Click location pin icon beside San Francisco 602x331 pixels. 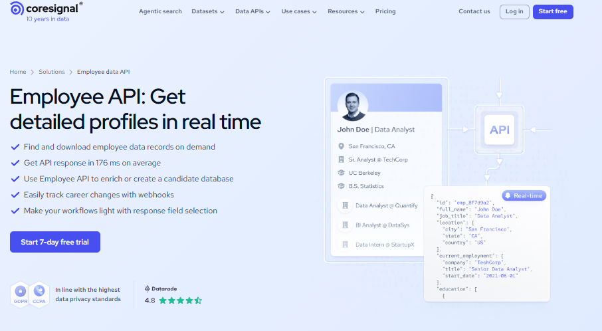pyautogui.click(x=341, y=146)
